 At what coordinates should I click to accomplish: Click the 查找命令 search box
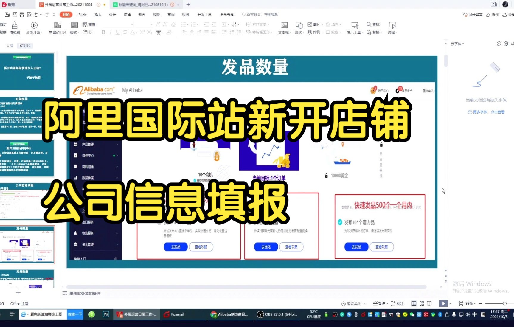click(x=260, y=15)
